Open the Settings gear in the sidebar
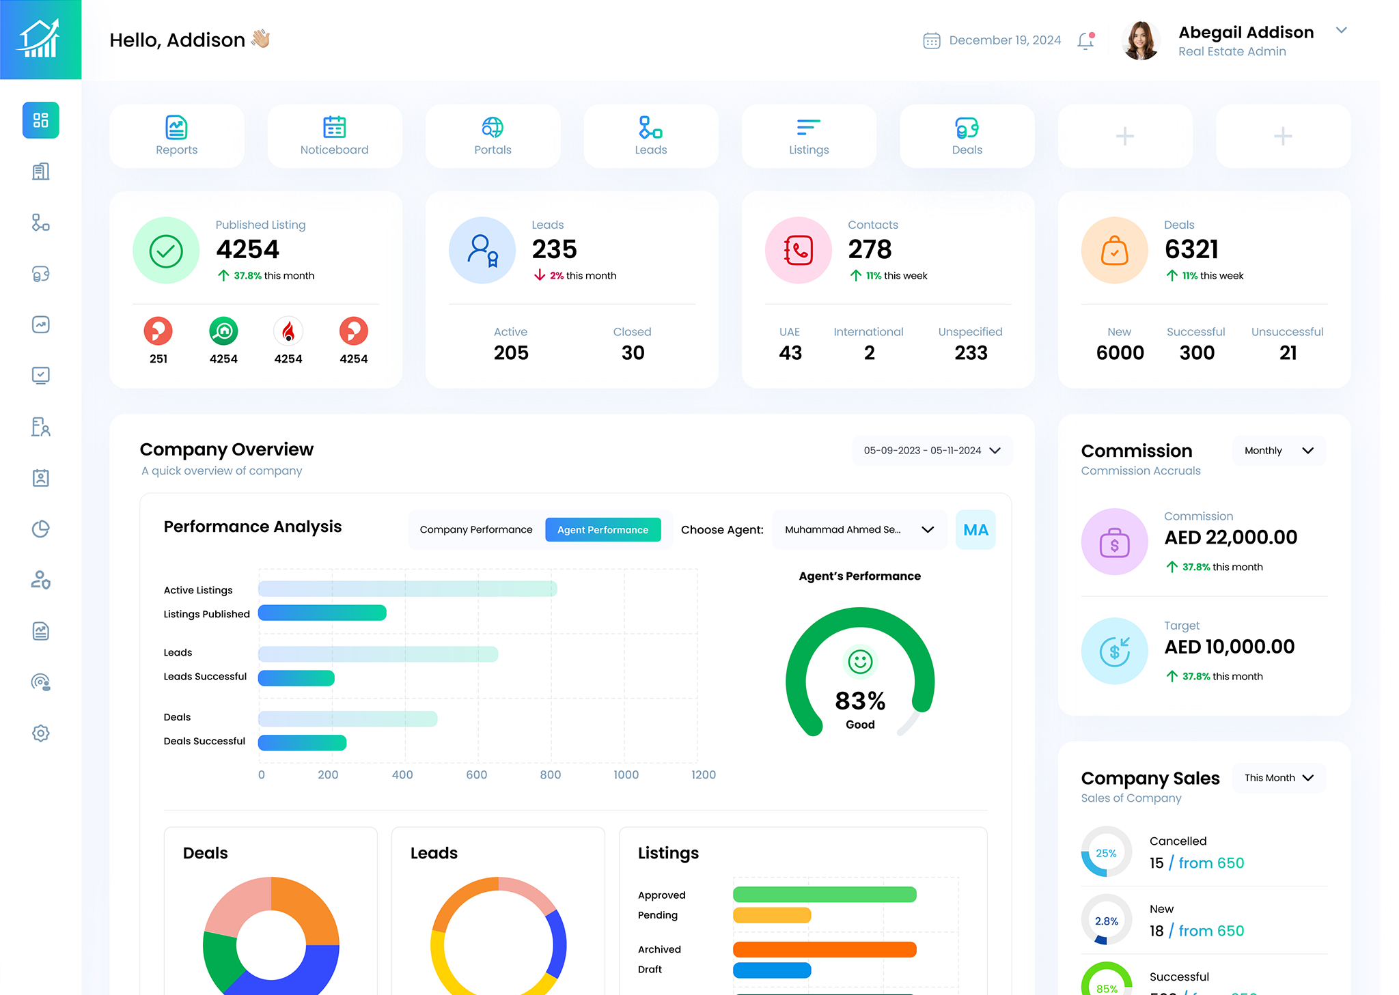The width and height of the screenshot is (1399, 995). [x=40, y=733]
